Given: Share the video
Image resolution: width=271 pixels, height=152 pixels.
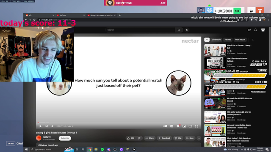Looking at the screenshot, I should (x=149, y=138).
